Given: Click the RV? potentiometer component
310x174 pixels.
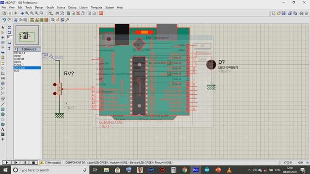Looking at the screenshot, I should (60, 89).
